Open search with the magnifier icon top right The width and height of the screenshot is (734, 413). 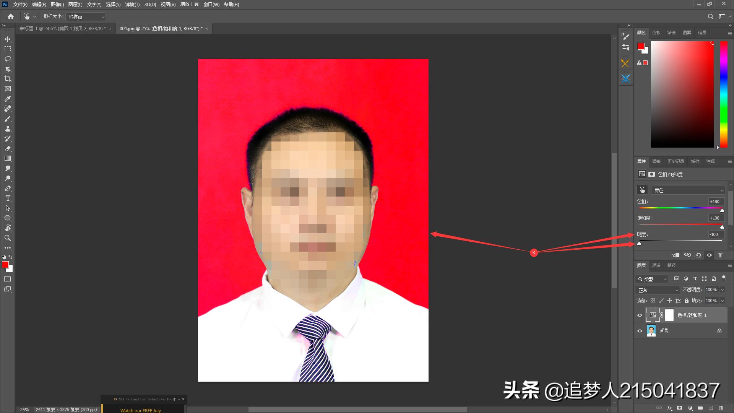pos(710,16)
